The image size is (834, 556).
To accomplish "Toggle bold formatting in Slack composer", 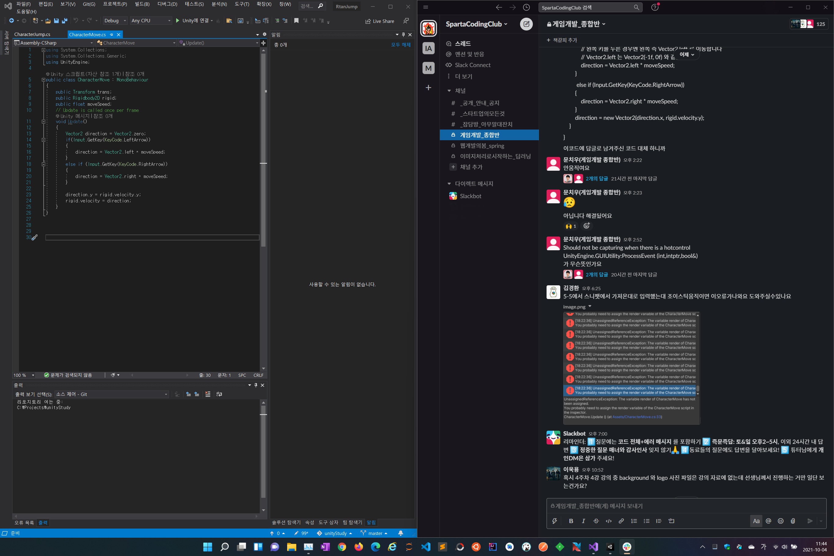I will tap(571, 521).
